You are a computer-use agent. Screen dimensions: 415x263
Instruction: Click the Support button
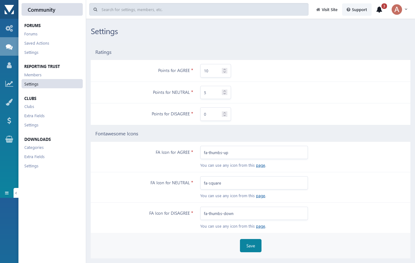[357, 10]
